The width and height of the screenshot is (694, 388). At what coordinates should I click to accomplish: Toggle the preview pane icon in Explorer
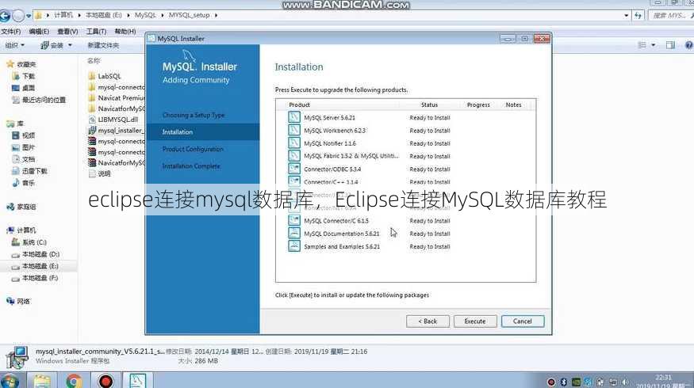click(x=670, y=45)
